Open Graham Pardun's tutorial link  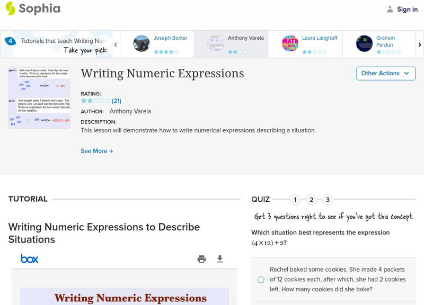pos(385,41)
